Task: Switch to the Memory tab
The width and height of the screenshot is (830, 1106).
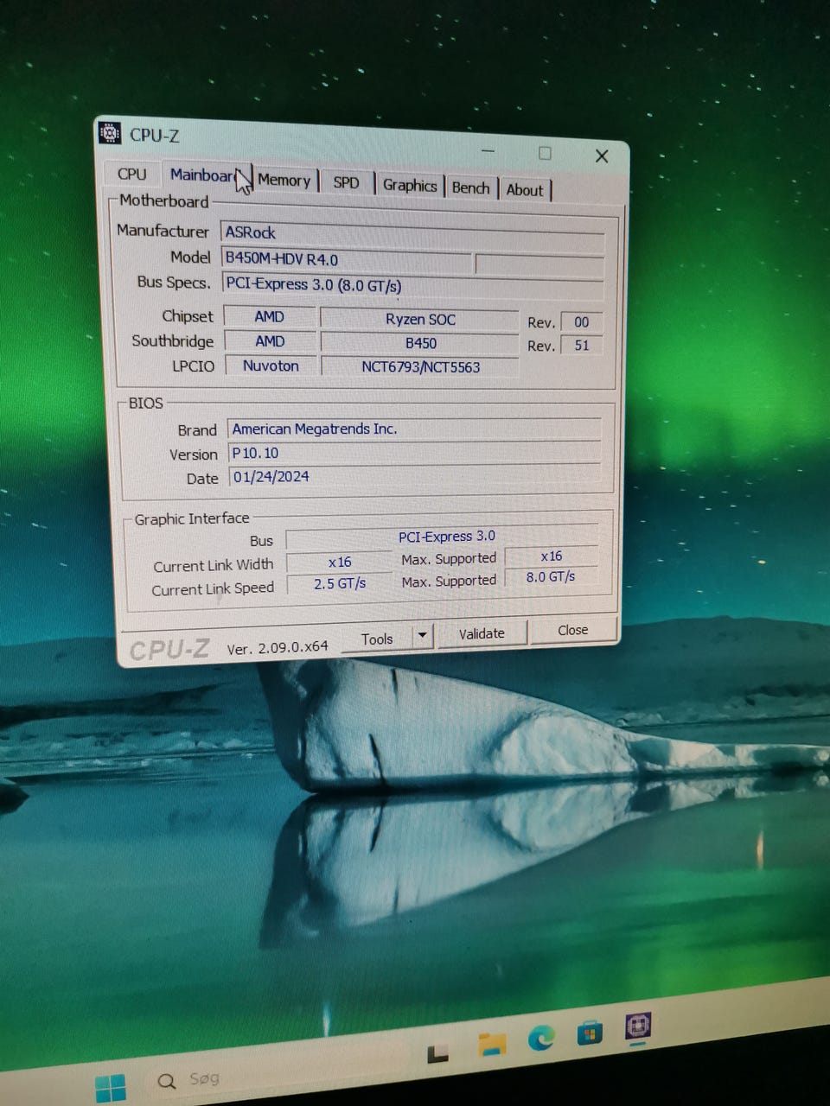Action: pyautogui.click(x=284, y=180)
